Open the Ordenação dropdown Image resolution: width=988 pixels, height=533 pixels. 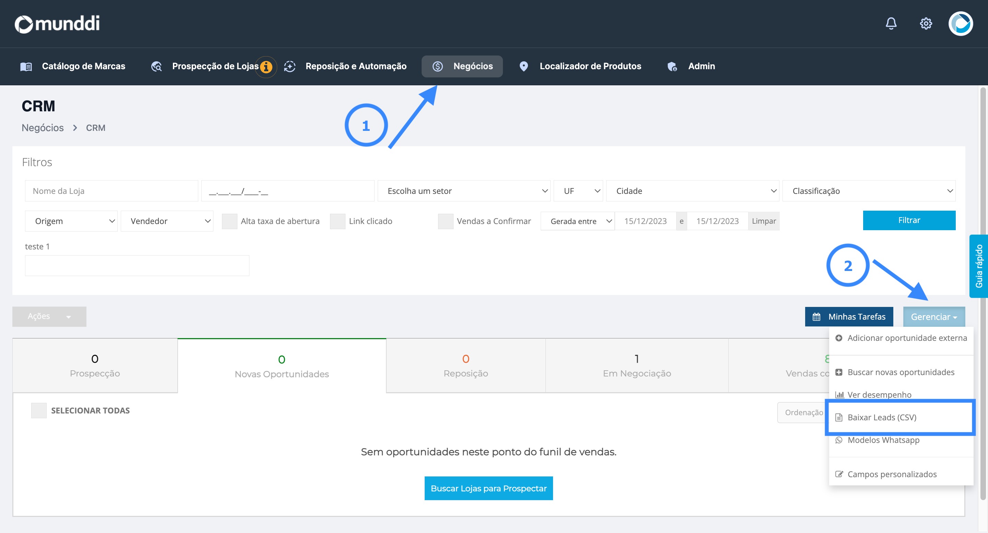click(x=803, y=412)
